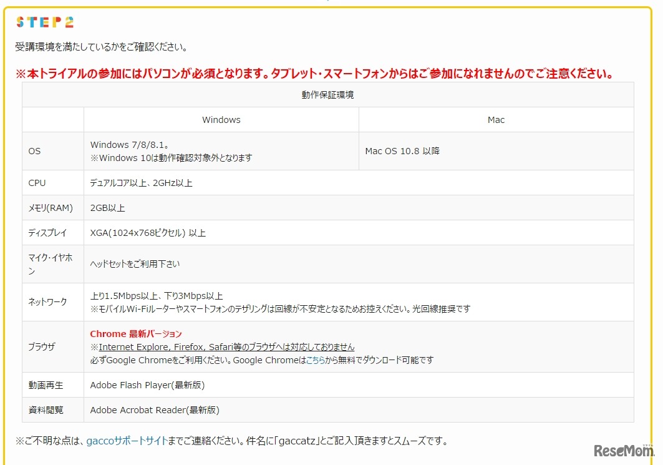Click the 2GB以上 value
The width and height of the screenshot is (663, 465).
coord(107,208)
